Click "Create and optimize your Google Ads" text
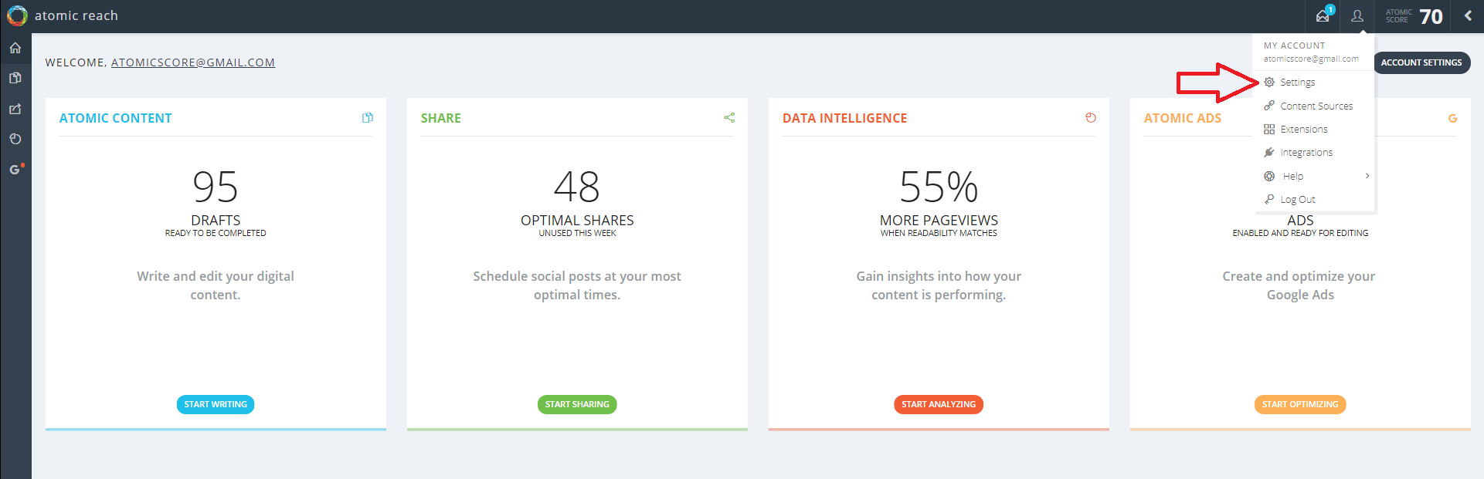1484x479 pixels. point(1299,285)
